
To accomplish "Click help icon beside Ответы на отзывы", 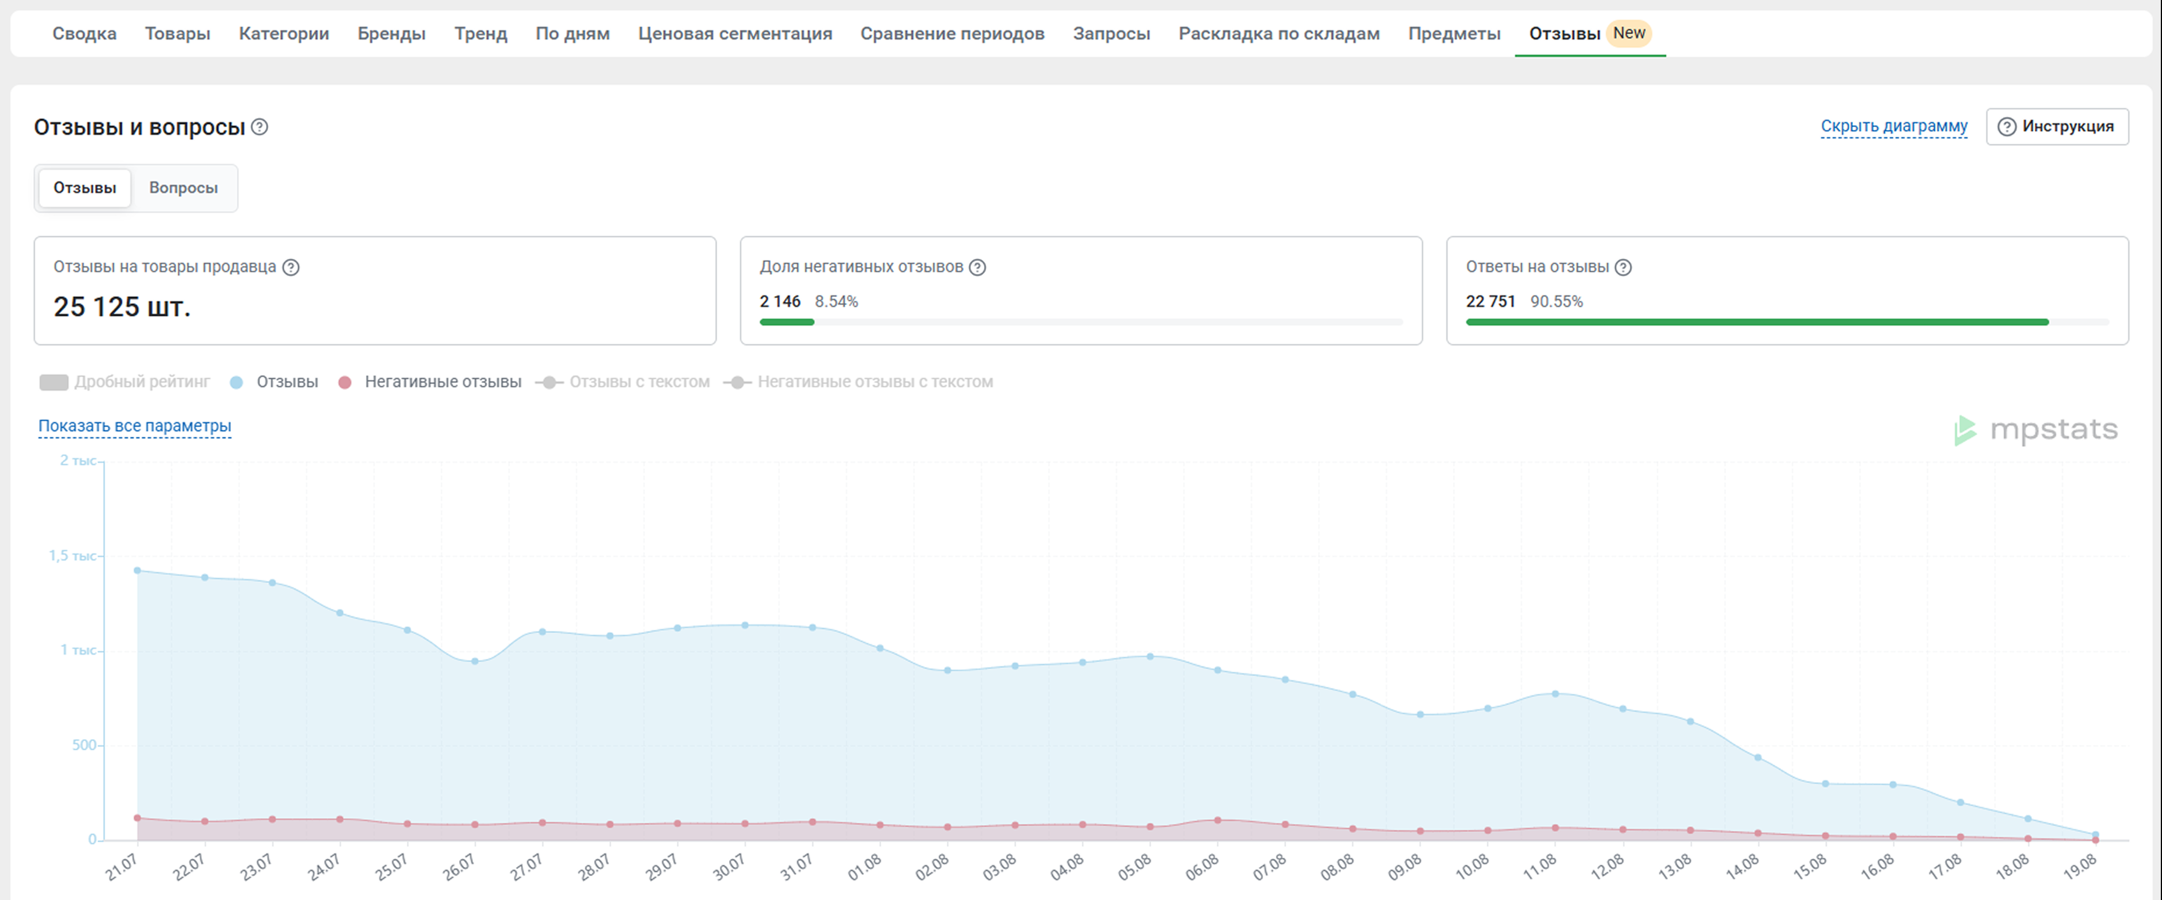I will (x=1623, y=267).
